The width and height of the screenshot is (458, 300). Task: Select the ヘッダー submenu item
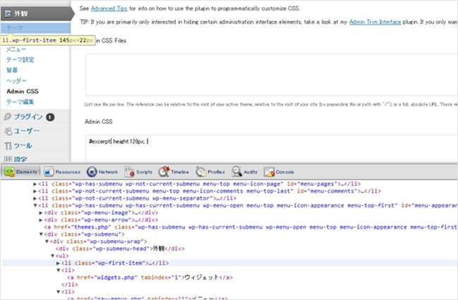pos(16,80)
